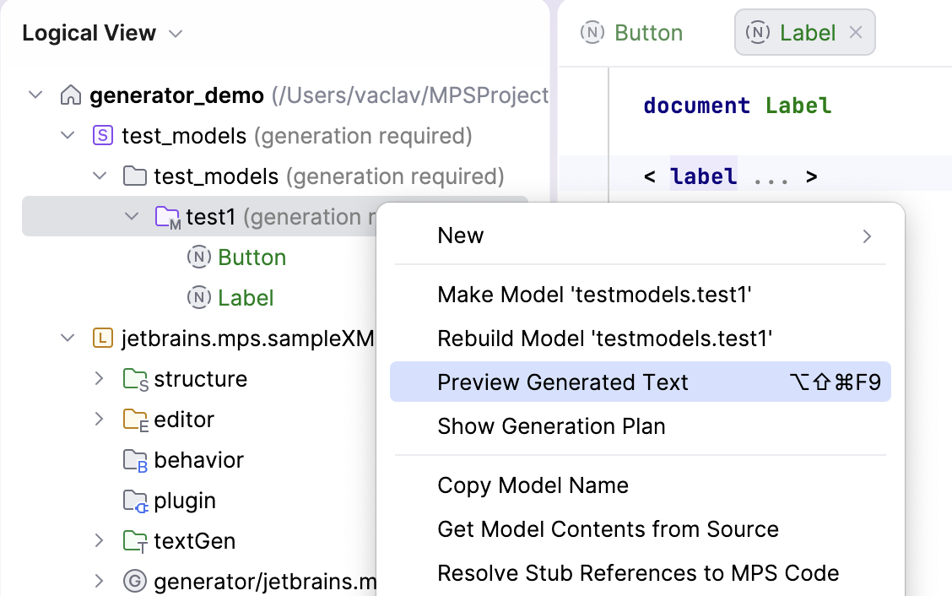Click the behavior aspect folder icon

135,460
